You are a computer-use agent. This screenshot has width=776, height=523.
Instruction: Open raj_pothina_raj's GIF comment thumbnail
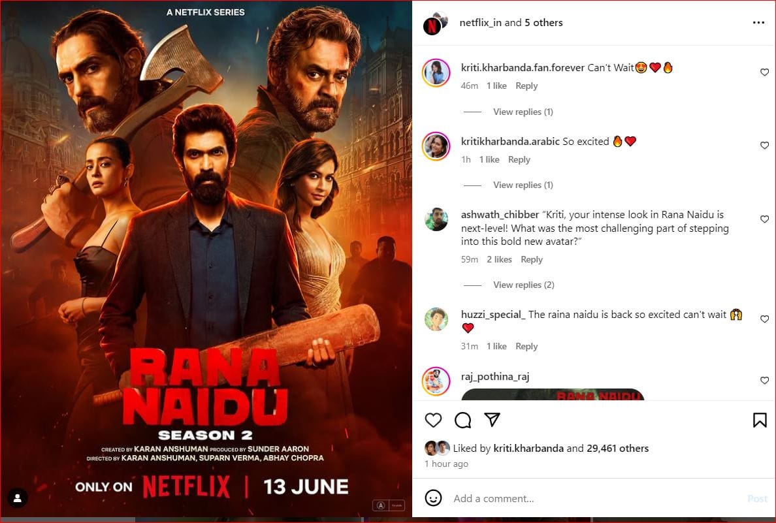tap(553, 394)
